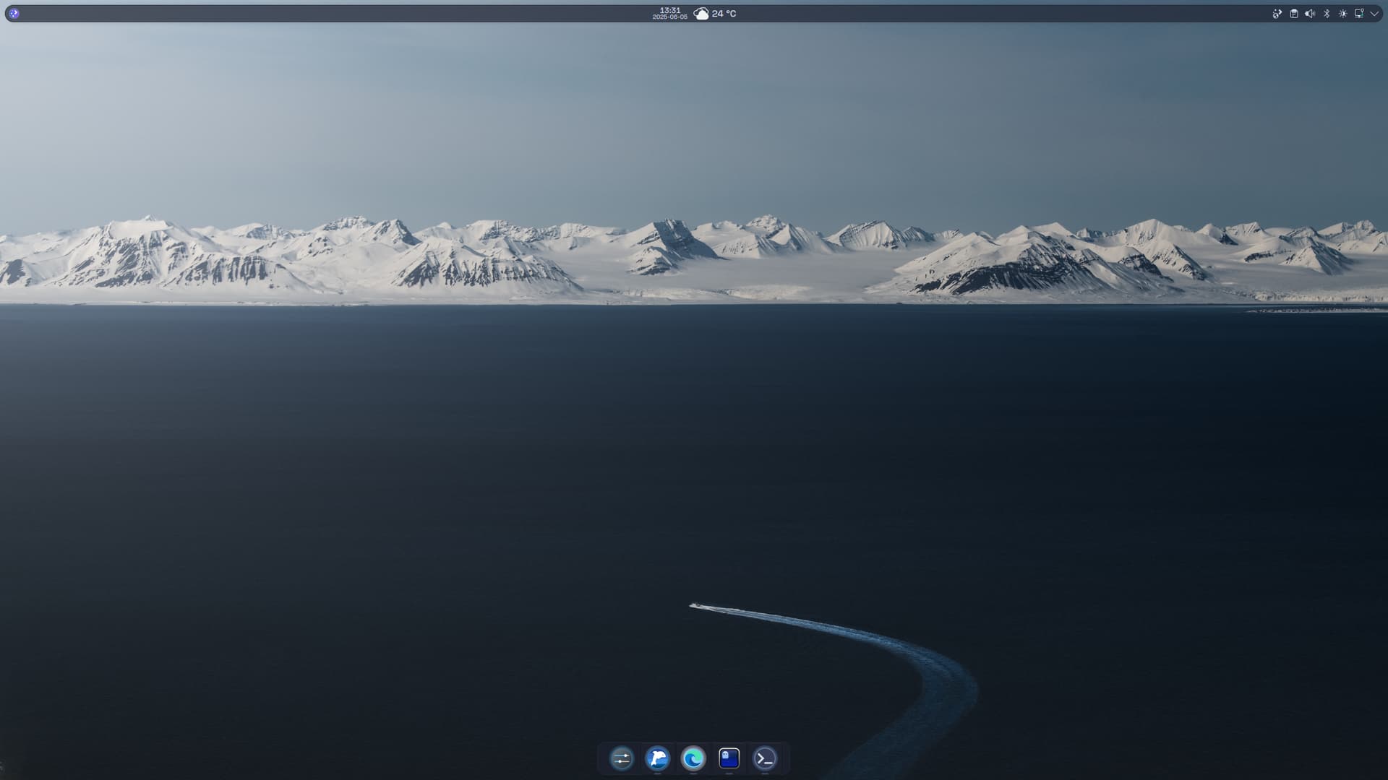Open the volume speaker icon
This screenshot has height=780, width=1388.
click(1310, 14)
